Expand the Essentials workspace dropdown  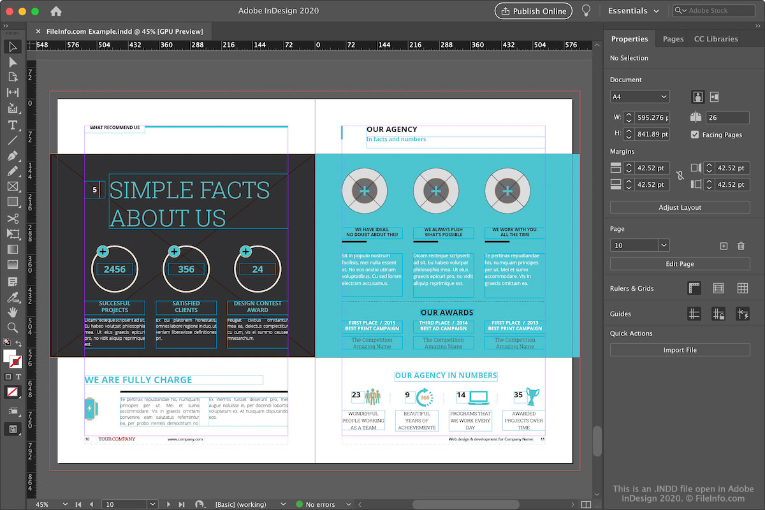pos(633,11)
